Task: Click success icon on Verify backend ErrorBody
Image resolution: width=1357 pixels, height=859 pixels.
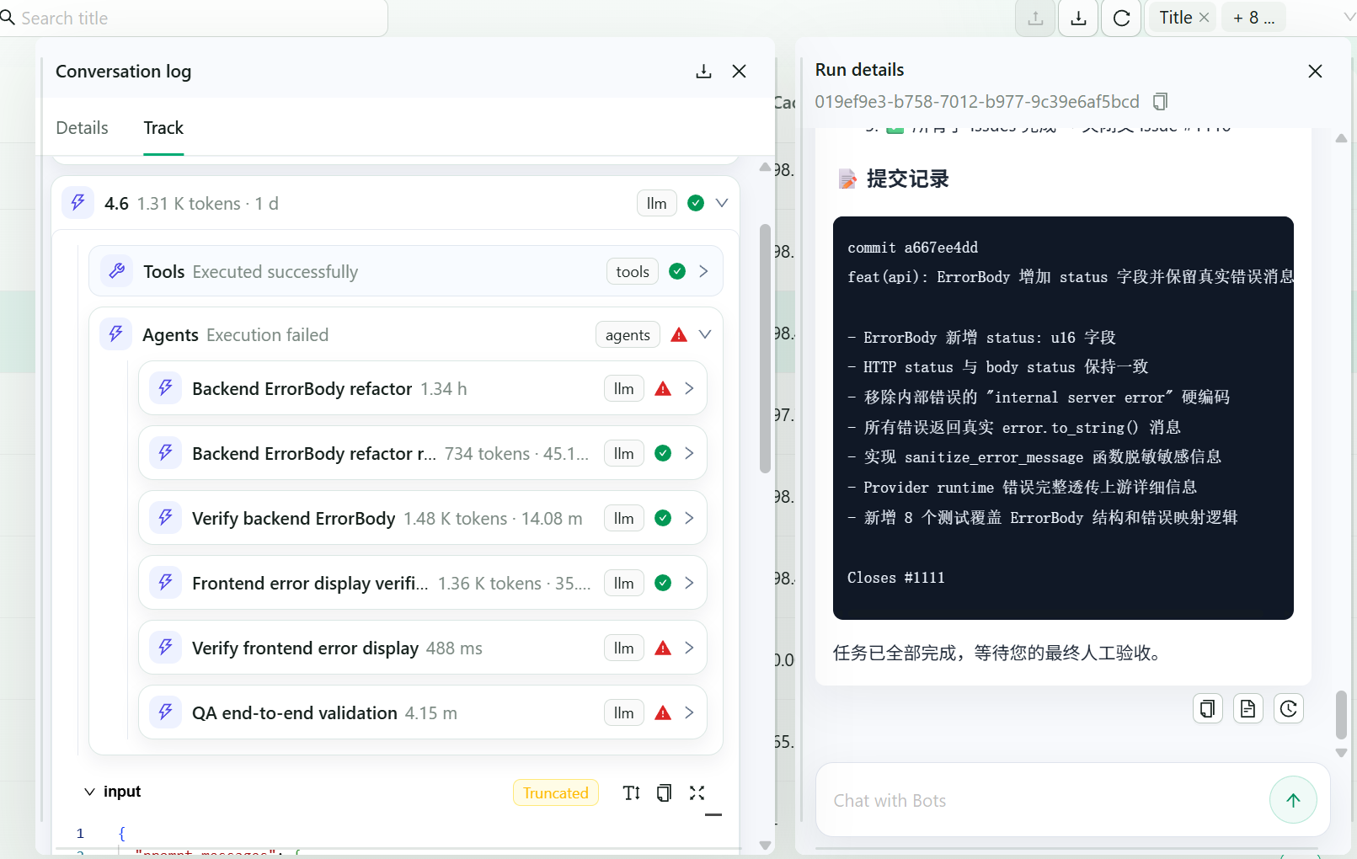Action: coord(663,518)
